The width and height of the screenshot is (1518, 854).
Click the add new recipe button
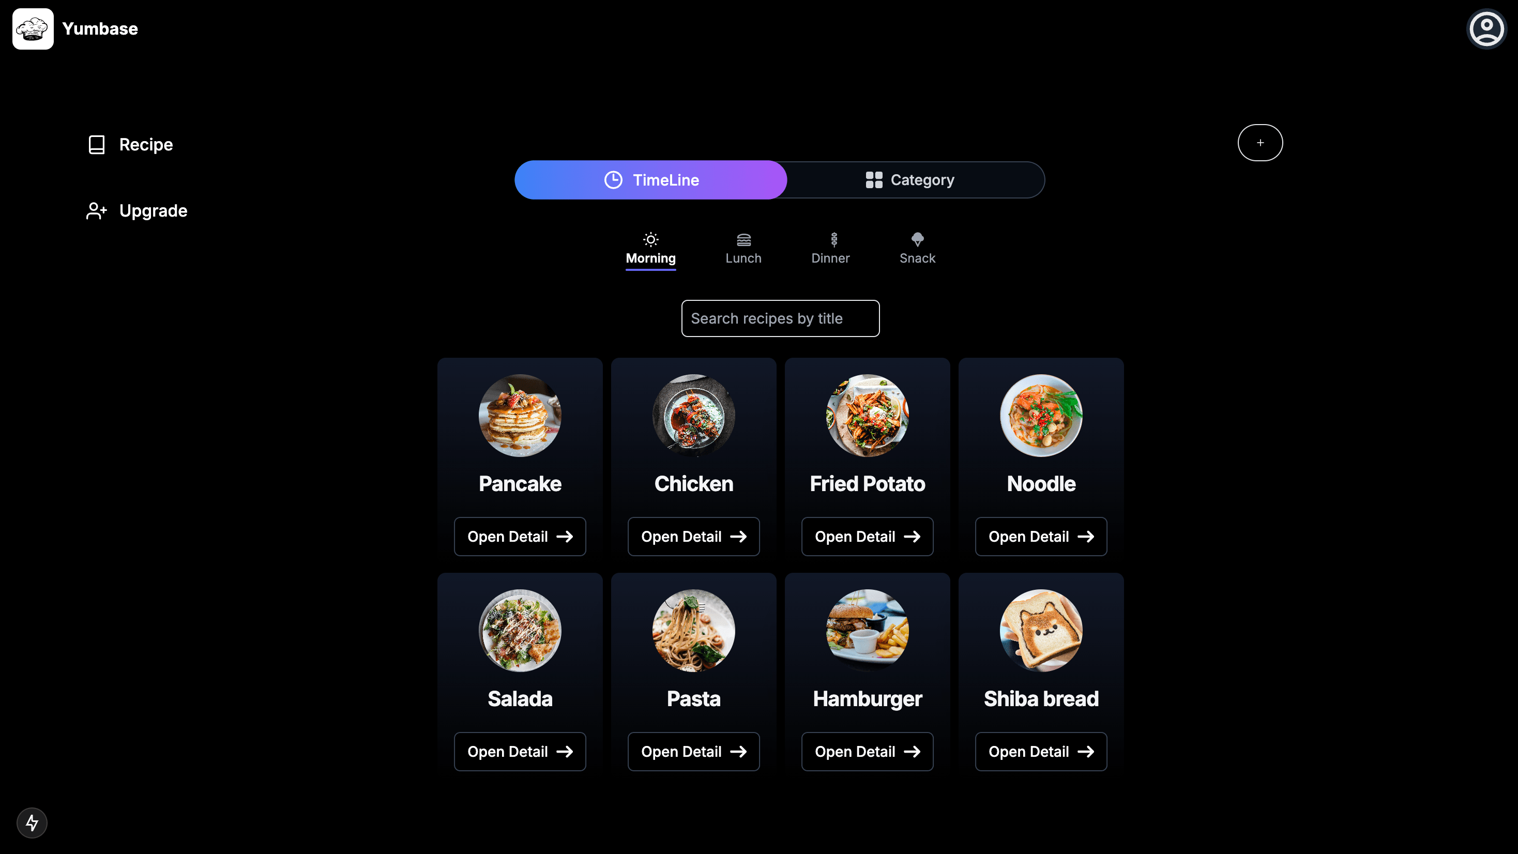[x=1261, y=143]
